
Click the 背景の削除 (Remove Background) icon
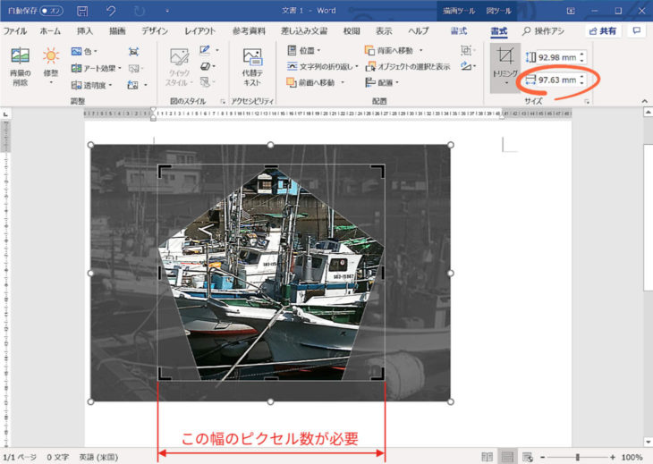tap(20, 59)
